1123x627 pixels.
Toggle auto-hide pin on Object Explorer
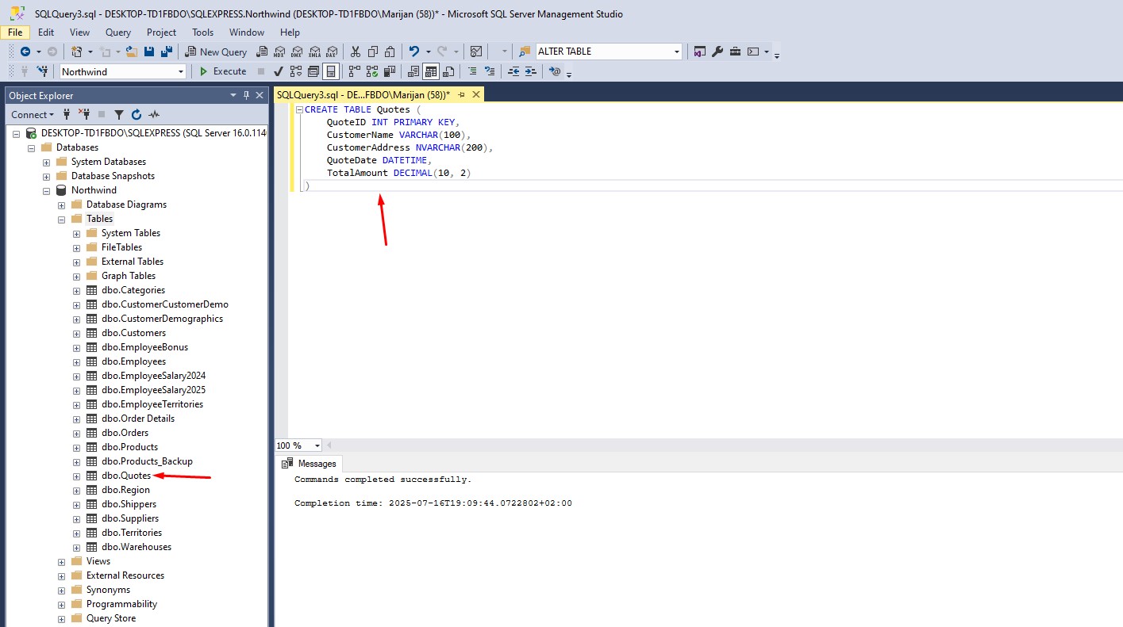(246, 95)
